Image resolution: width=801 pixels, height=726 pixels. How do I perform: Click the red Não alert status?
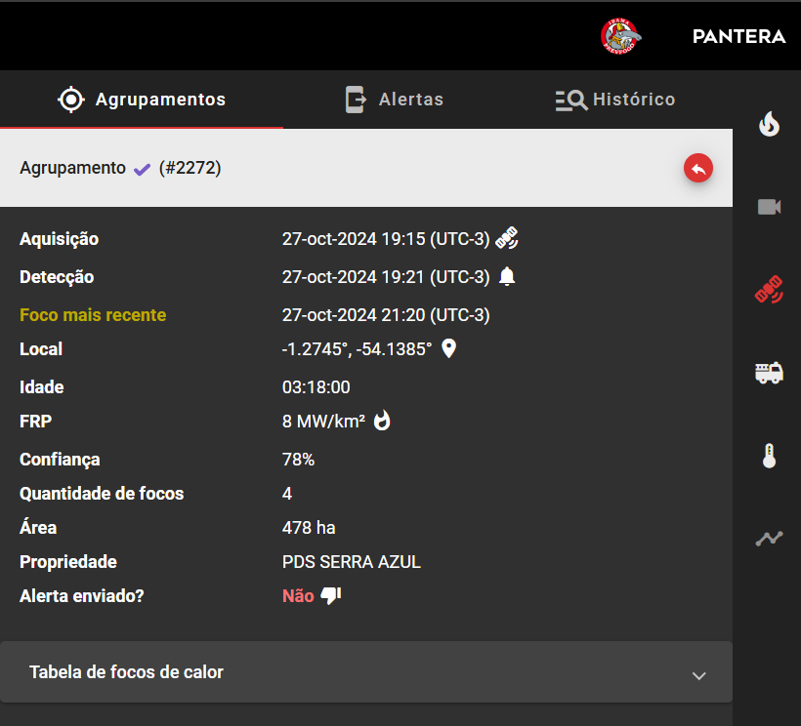[x=298, y=596]
